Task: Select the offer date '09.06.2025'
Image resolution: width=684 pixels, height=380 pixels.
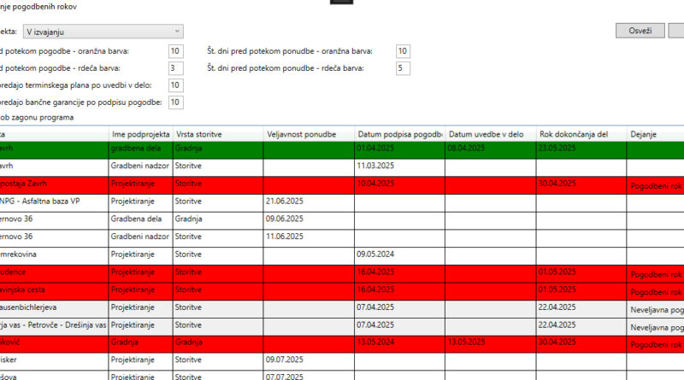Action: click(x=309, y=220)
